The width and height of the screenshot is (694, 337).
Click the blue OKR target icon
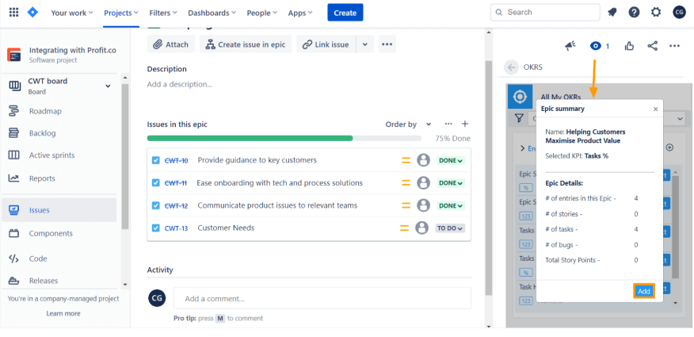click(x=520, y=96)
